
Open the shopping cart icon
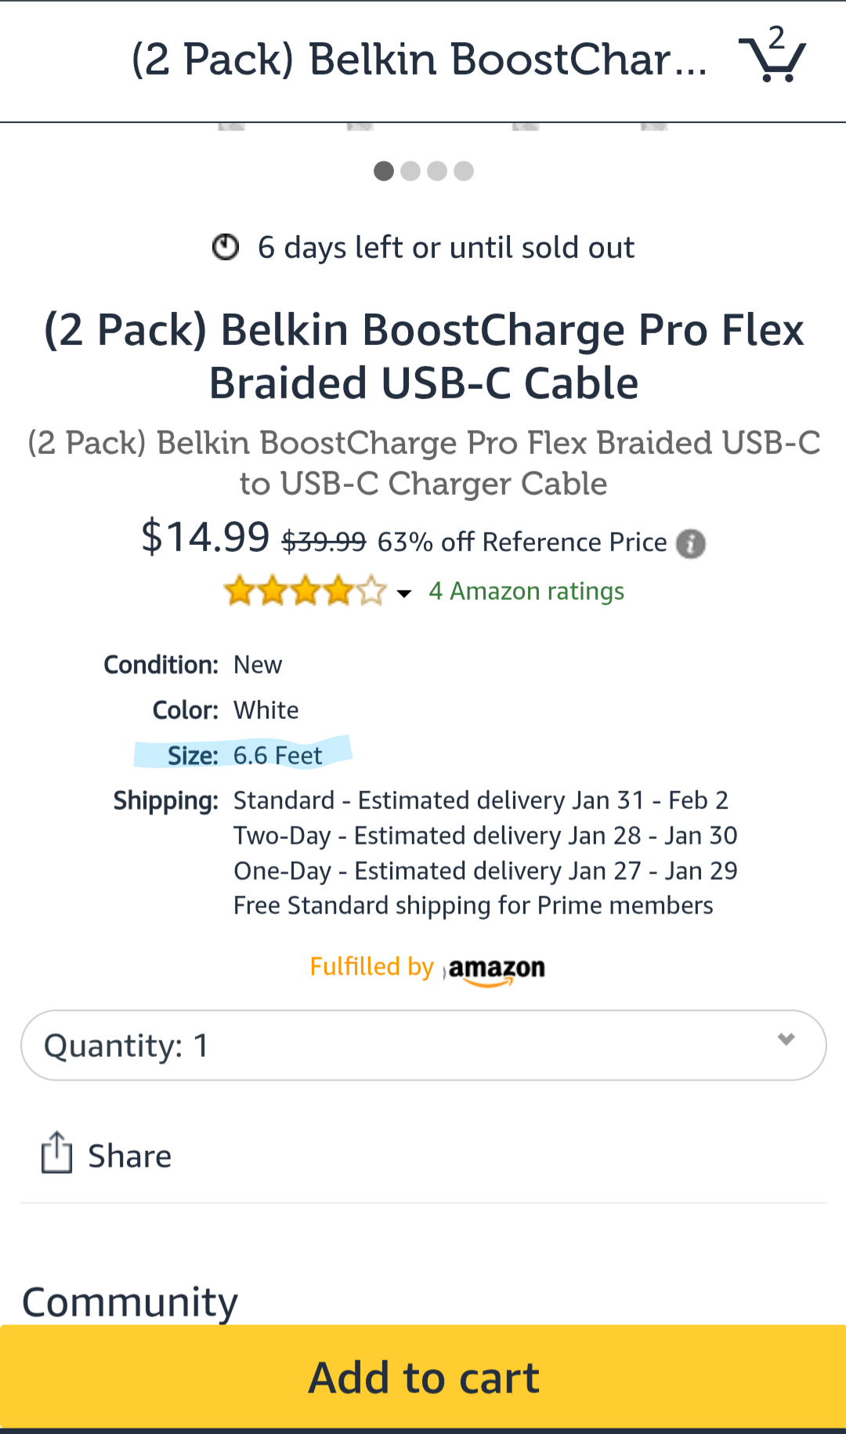click(x=772, y=56)
